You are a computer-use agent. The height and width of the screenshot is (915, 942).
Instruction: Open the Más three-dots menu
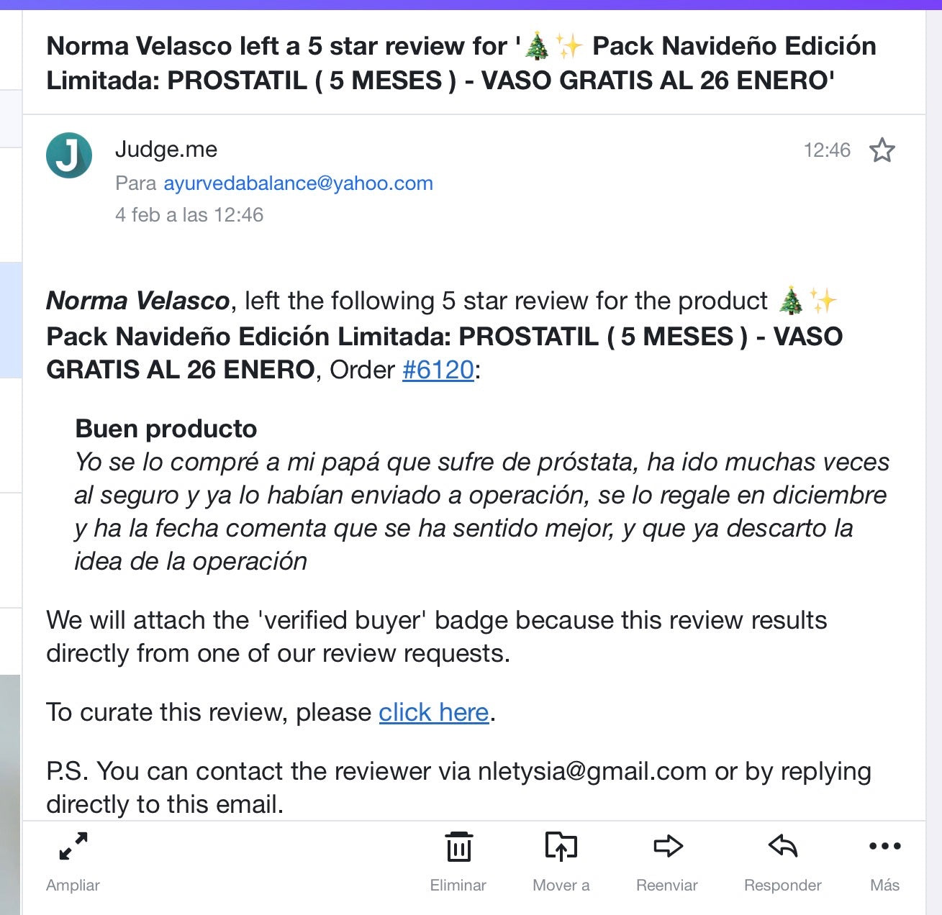click(x=885, y=846)
